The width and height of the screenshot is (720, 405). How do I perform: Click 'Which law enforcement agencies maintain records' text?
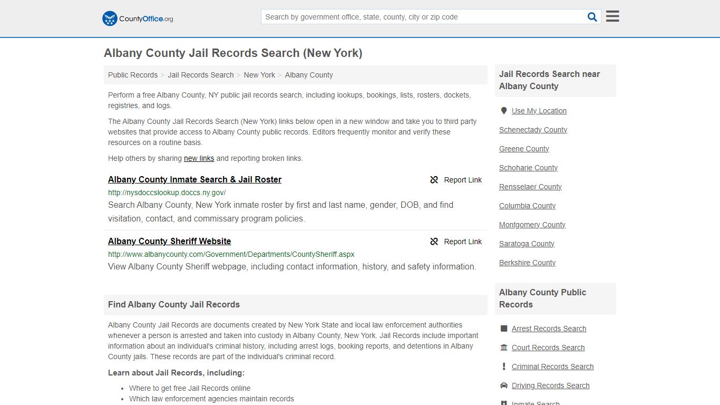pyautogui.click(x=211, y=399)
